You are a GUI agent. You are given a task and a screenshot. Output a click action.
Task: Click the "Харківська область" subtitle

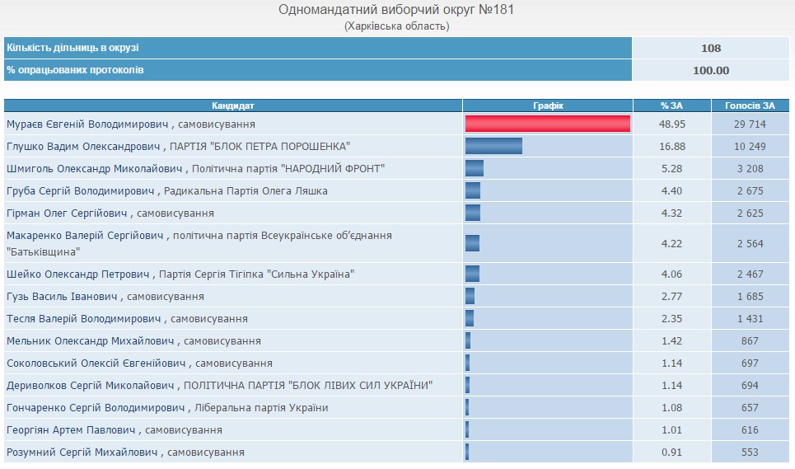[397, 26]
